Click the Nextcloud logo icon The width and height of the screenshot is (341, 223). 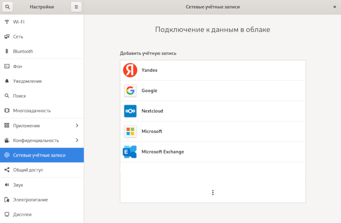point(130,111)
